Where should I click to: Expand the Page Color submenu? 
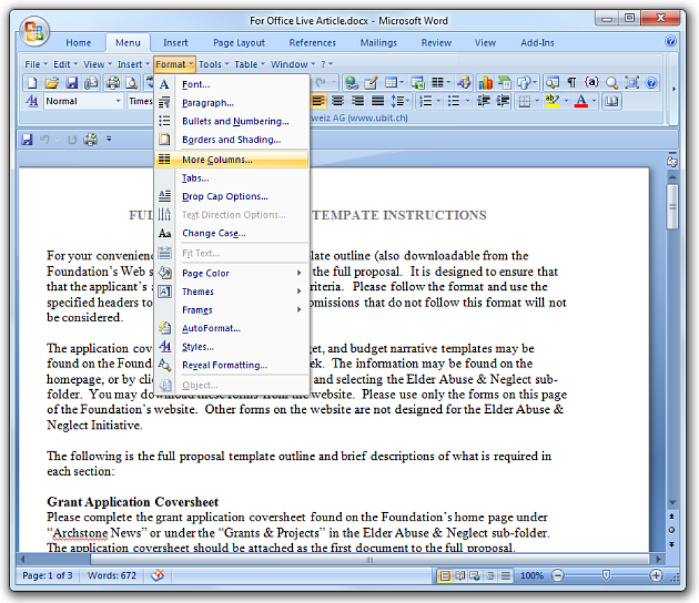click(x=232, y=273)
